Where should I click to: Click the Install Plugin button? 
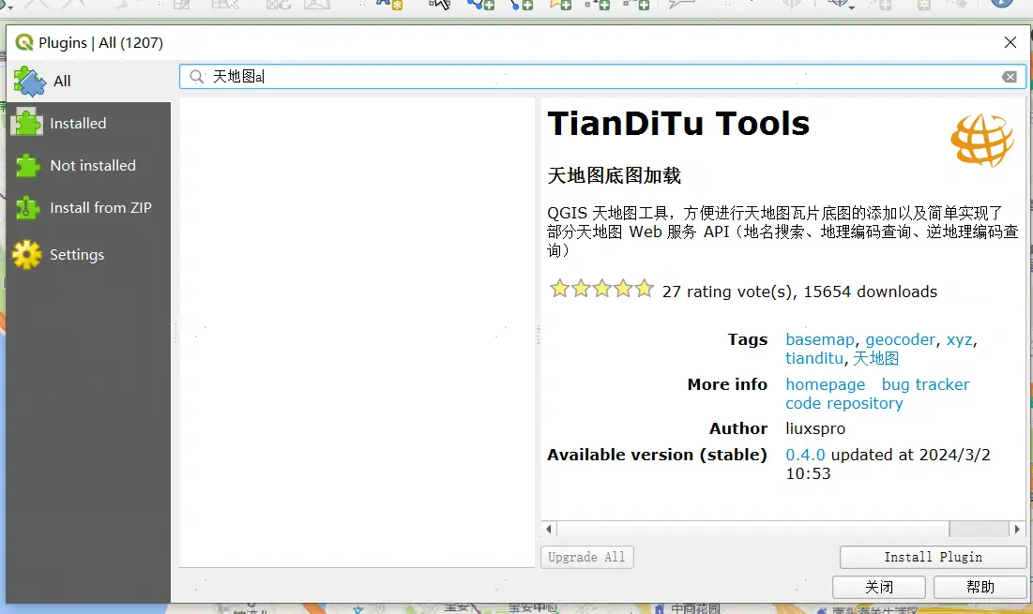tap(933, 558)
